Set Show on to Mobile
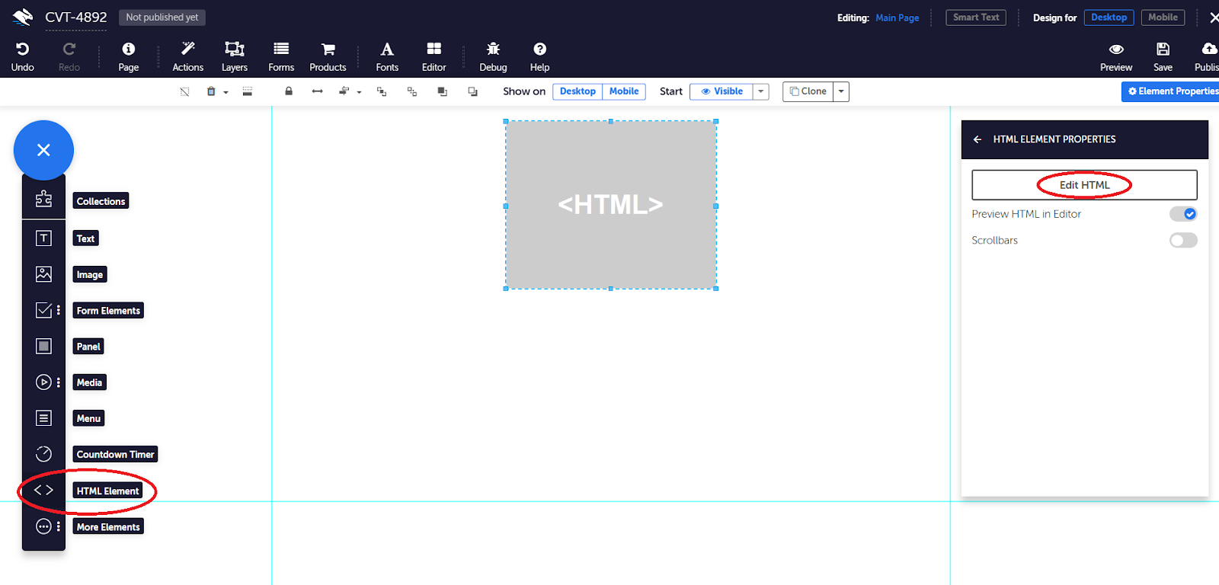Screen dimensions: 1219x585 [624, 91]
